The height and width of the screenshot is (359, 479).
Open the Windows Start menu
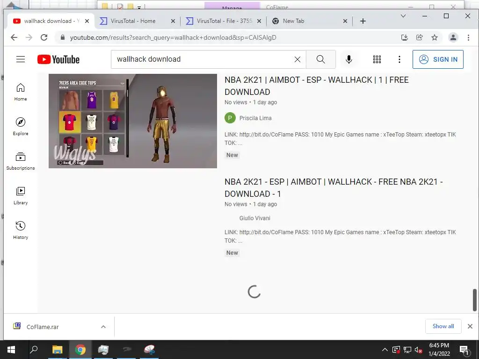tap(11, 350)
